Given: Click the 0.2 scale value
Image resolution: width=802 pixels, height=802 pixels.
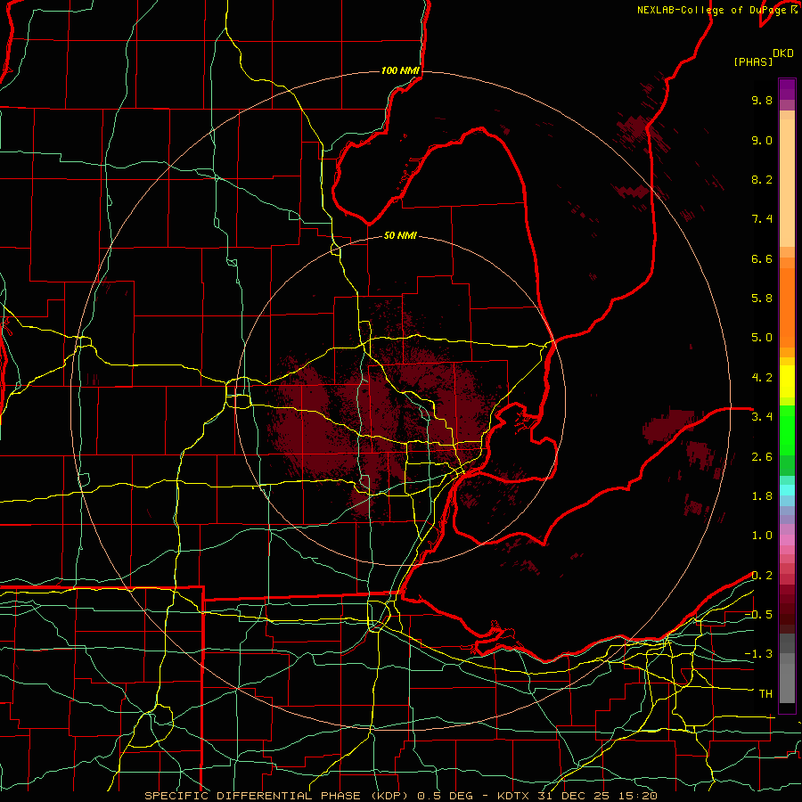Looking at the screenshot, I should tap(762, 576).
